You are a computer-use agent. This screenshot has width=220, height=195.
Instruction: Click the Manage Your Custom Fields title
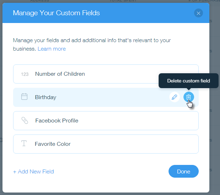coord(56,13)
